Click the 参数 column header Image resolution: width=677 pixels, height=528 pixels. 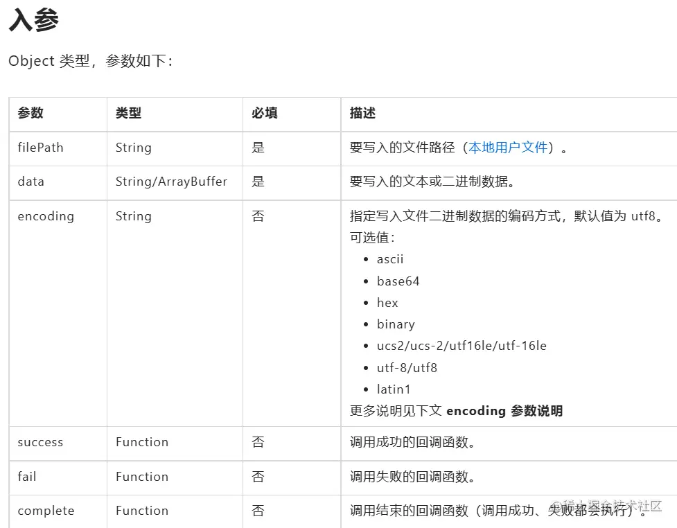tap(30, 113)
